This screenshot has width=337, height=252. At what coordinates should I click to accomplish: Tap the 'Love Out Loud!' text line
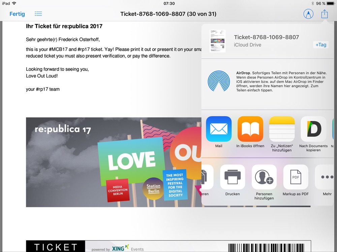[42, 76]
